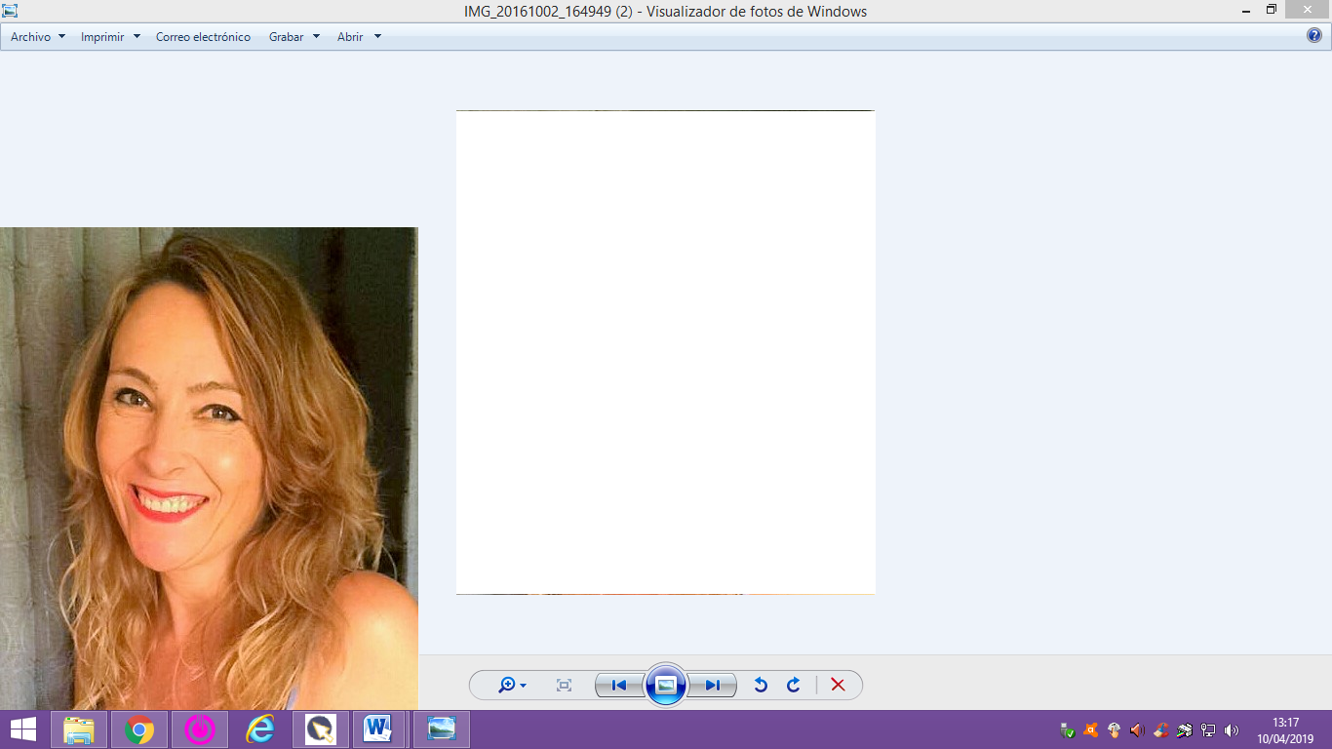Open Internet Explorer from taskbar
The height and width of the screenshot is (749, 1332).
(260, 729)
